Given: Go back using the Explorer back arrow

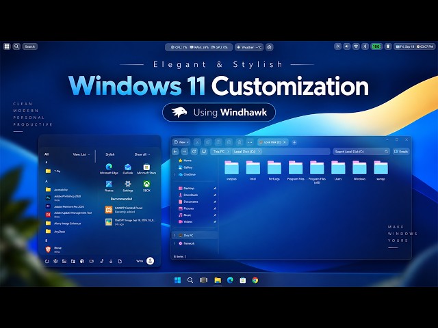Looking at the screenshot, I should [175, 152].
